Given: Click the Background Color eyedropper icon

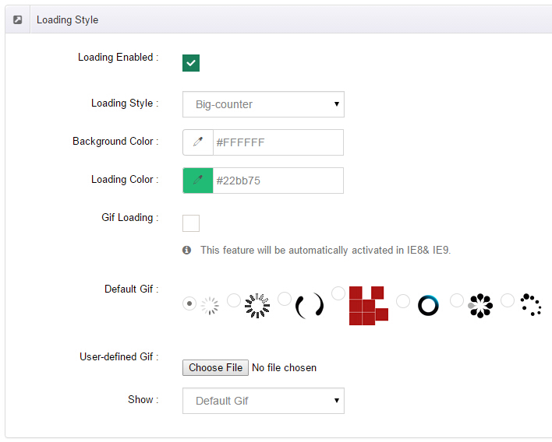Looking at the screenshot, I should coord(198,142).
